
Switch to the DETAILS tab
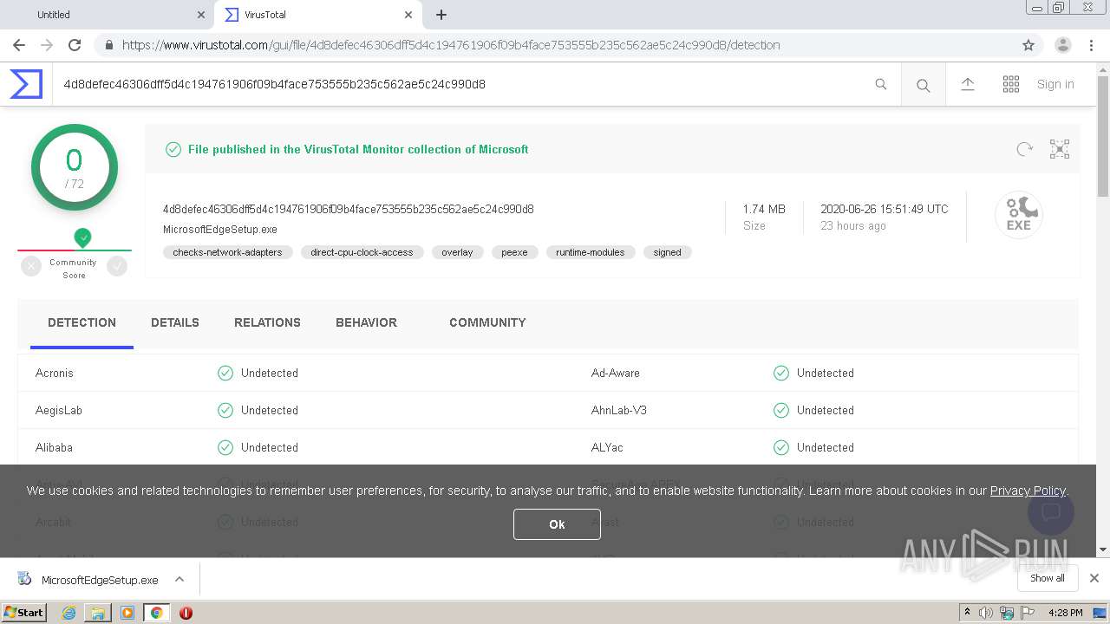coord(175,322)
